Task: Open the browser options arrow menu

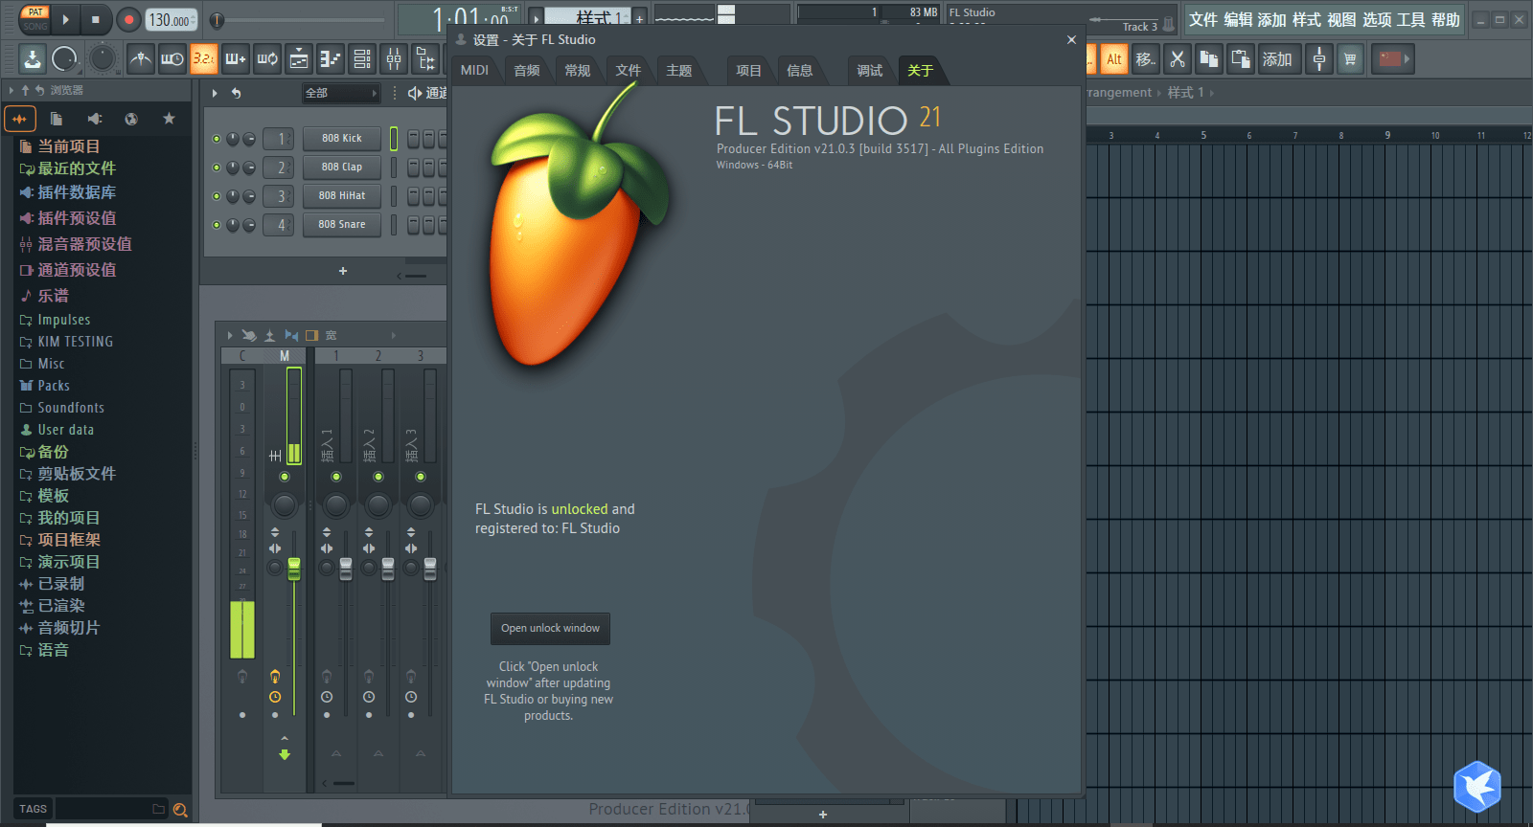Action: (x=11, y=90)
